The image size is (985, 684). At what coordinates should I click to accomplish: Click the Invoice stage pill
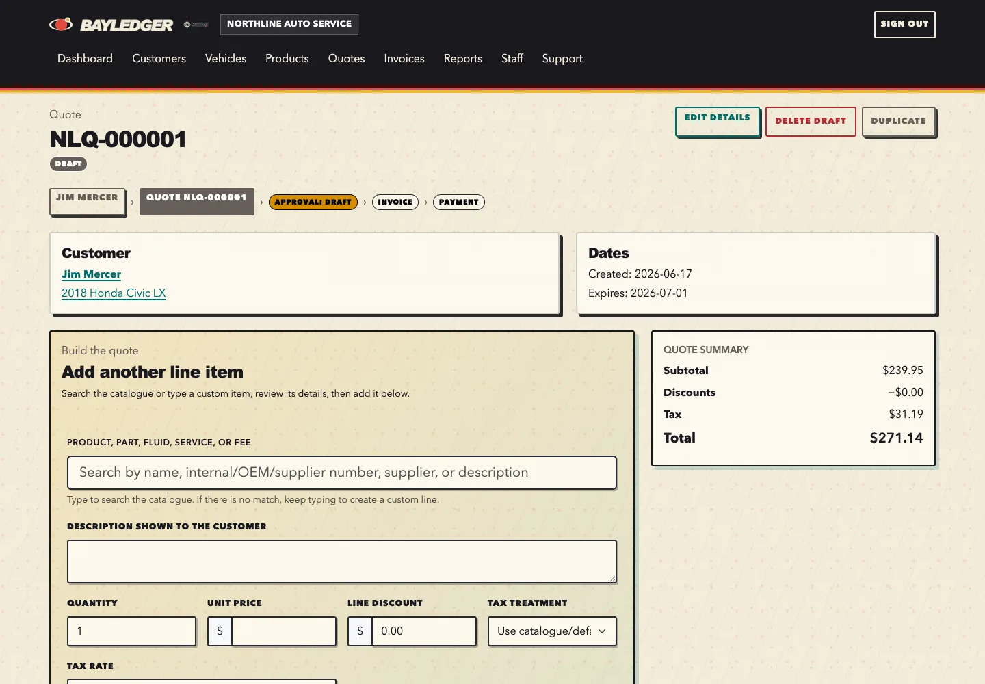(x=395, y=202)
